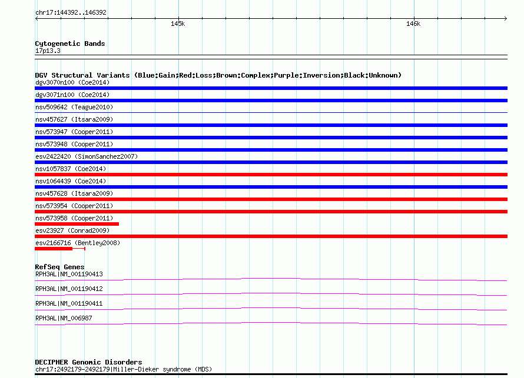This screenshot has width=524, height=378.
Task: Click the ruler's left arrow end
Action: pyautogui.click(x=37, y=19)
